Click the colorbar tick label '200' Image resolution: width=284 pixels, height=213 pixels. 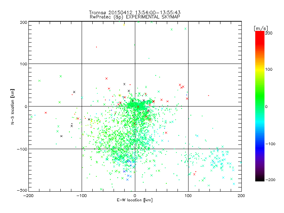click(x=269, y=33)
